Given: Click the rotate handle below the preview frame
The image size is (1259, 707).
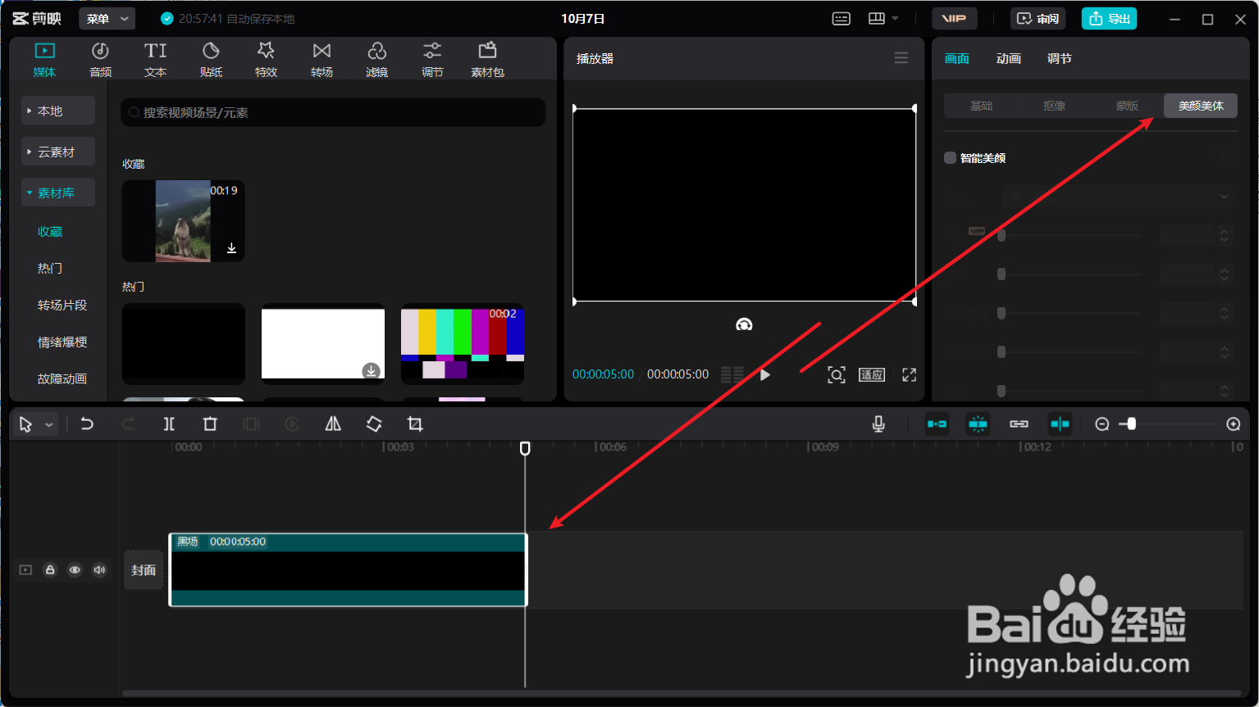Looking at the screenshot, I should (x=744, y=324).
